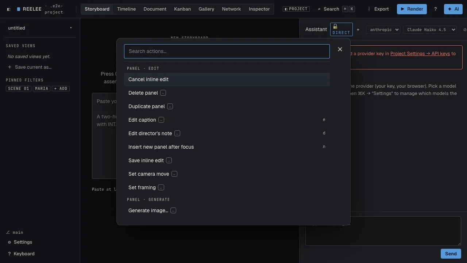Click the ellipsis badge beside Edit caption
This screenshot has width=467, height=263.
pyautogui.click(x=161, y=120)
